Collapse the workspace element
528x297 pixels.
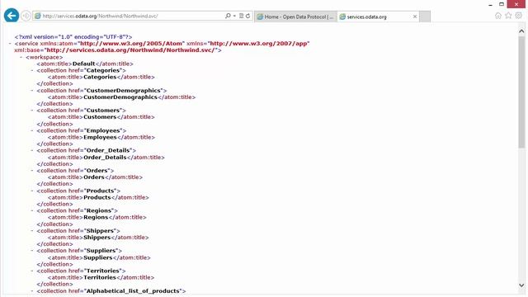pyautogui.click(x=21, y=57)
